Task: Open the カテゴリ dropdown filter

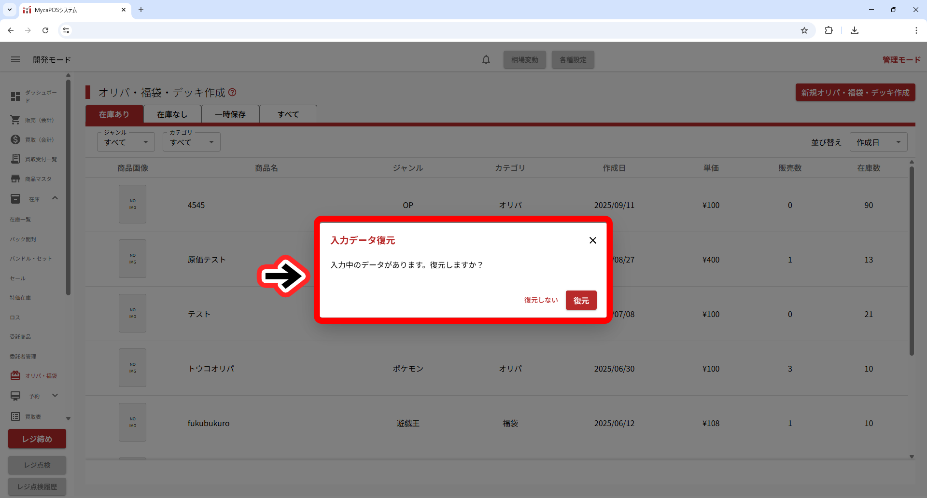Action: [191, 142]
